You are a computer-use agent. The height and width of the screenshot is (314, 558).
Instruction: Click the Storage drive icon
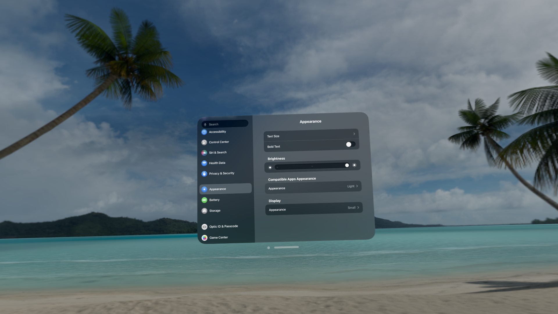click(x=204, y=211)
